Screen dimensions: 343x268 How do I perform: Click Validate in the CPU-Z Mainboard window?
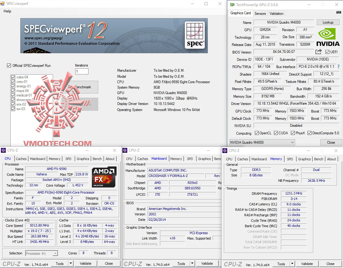coord(207,263)
